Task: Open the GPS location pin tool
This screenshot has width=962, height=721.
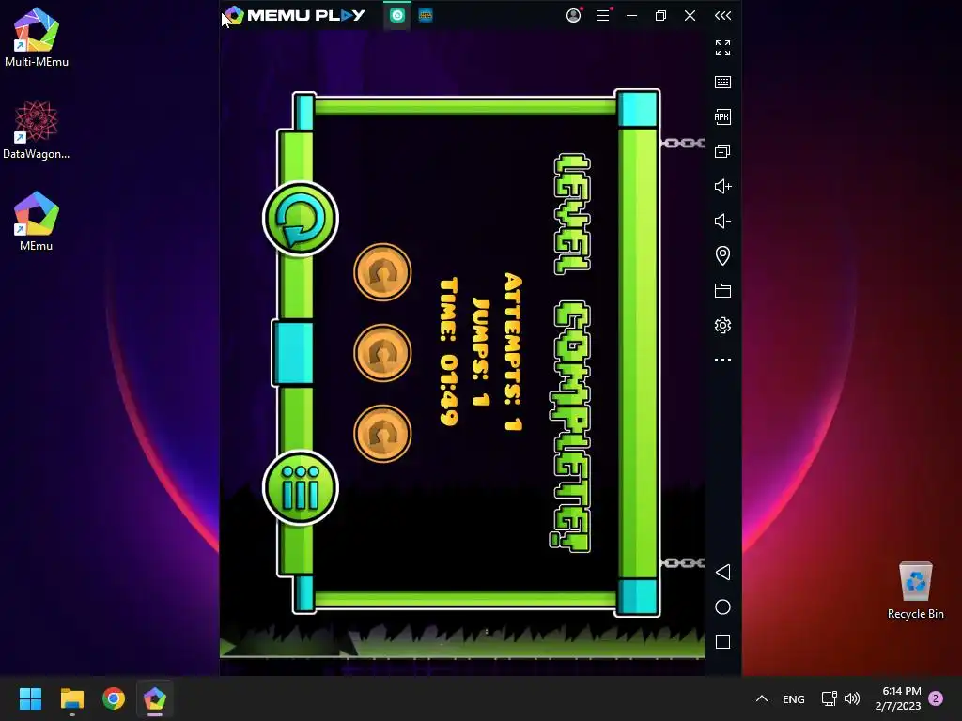Action: click(722, 255)
